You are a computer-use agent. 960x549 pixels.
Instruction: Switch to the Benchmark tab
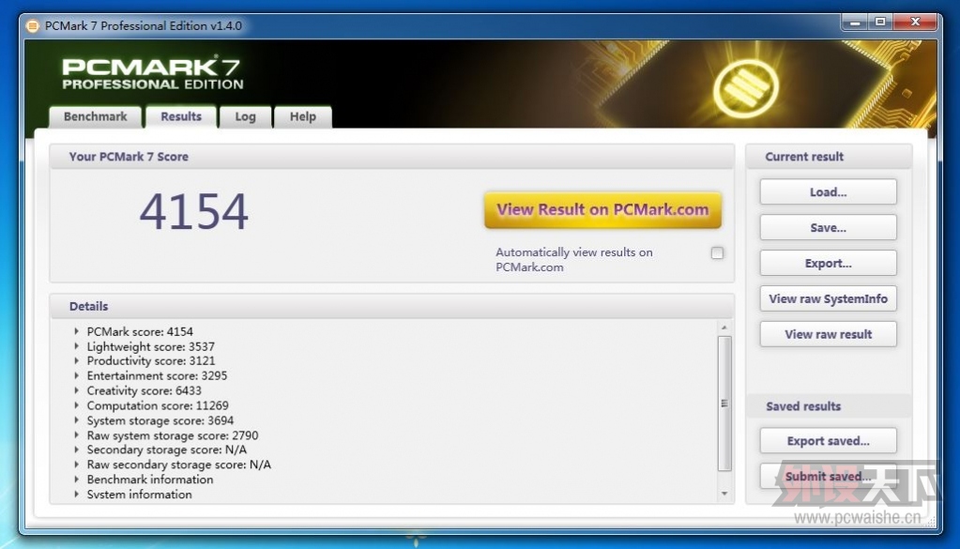pyautogui.click(x=96, y=117)
